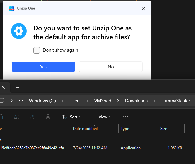Viewport: 195px width, 164px height.
Task: Expand hidden path via breadcrumb ellipsis
Action: (x=21, y=100)
